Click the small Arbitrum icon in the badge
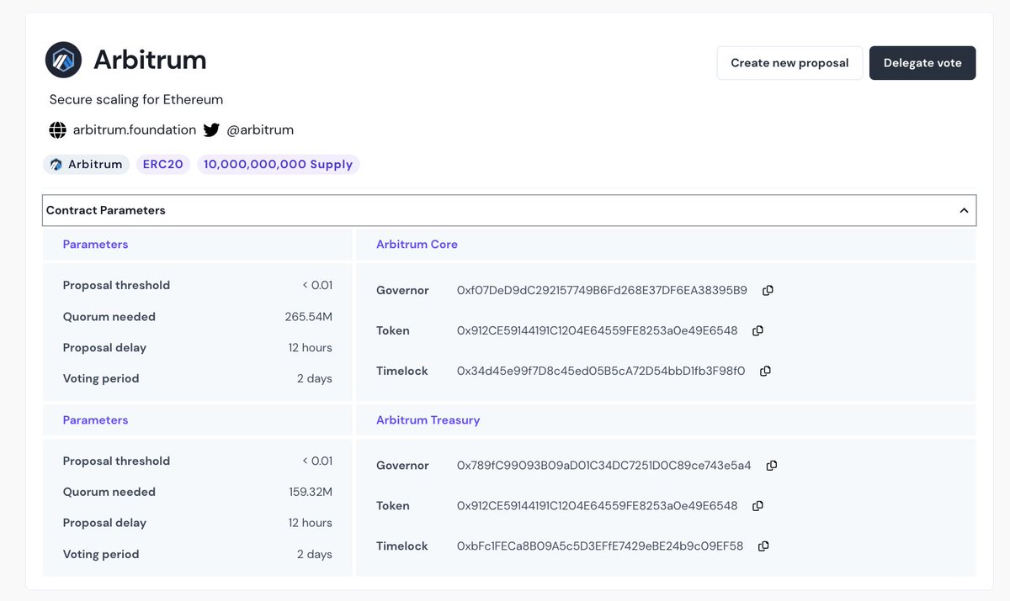 tap(56, 164)
